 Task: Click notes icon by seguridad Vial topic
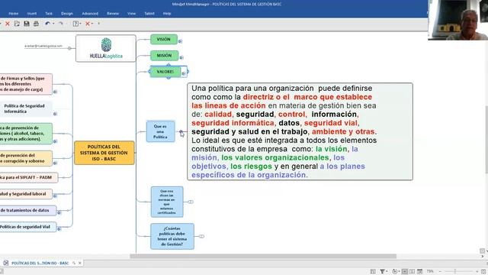[x=59, y=229]
